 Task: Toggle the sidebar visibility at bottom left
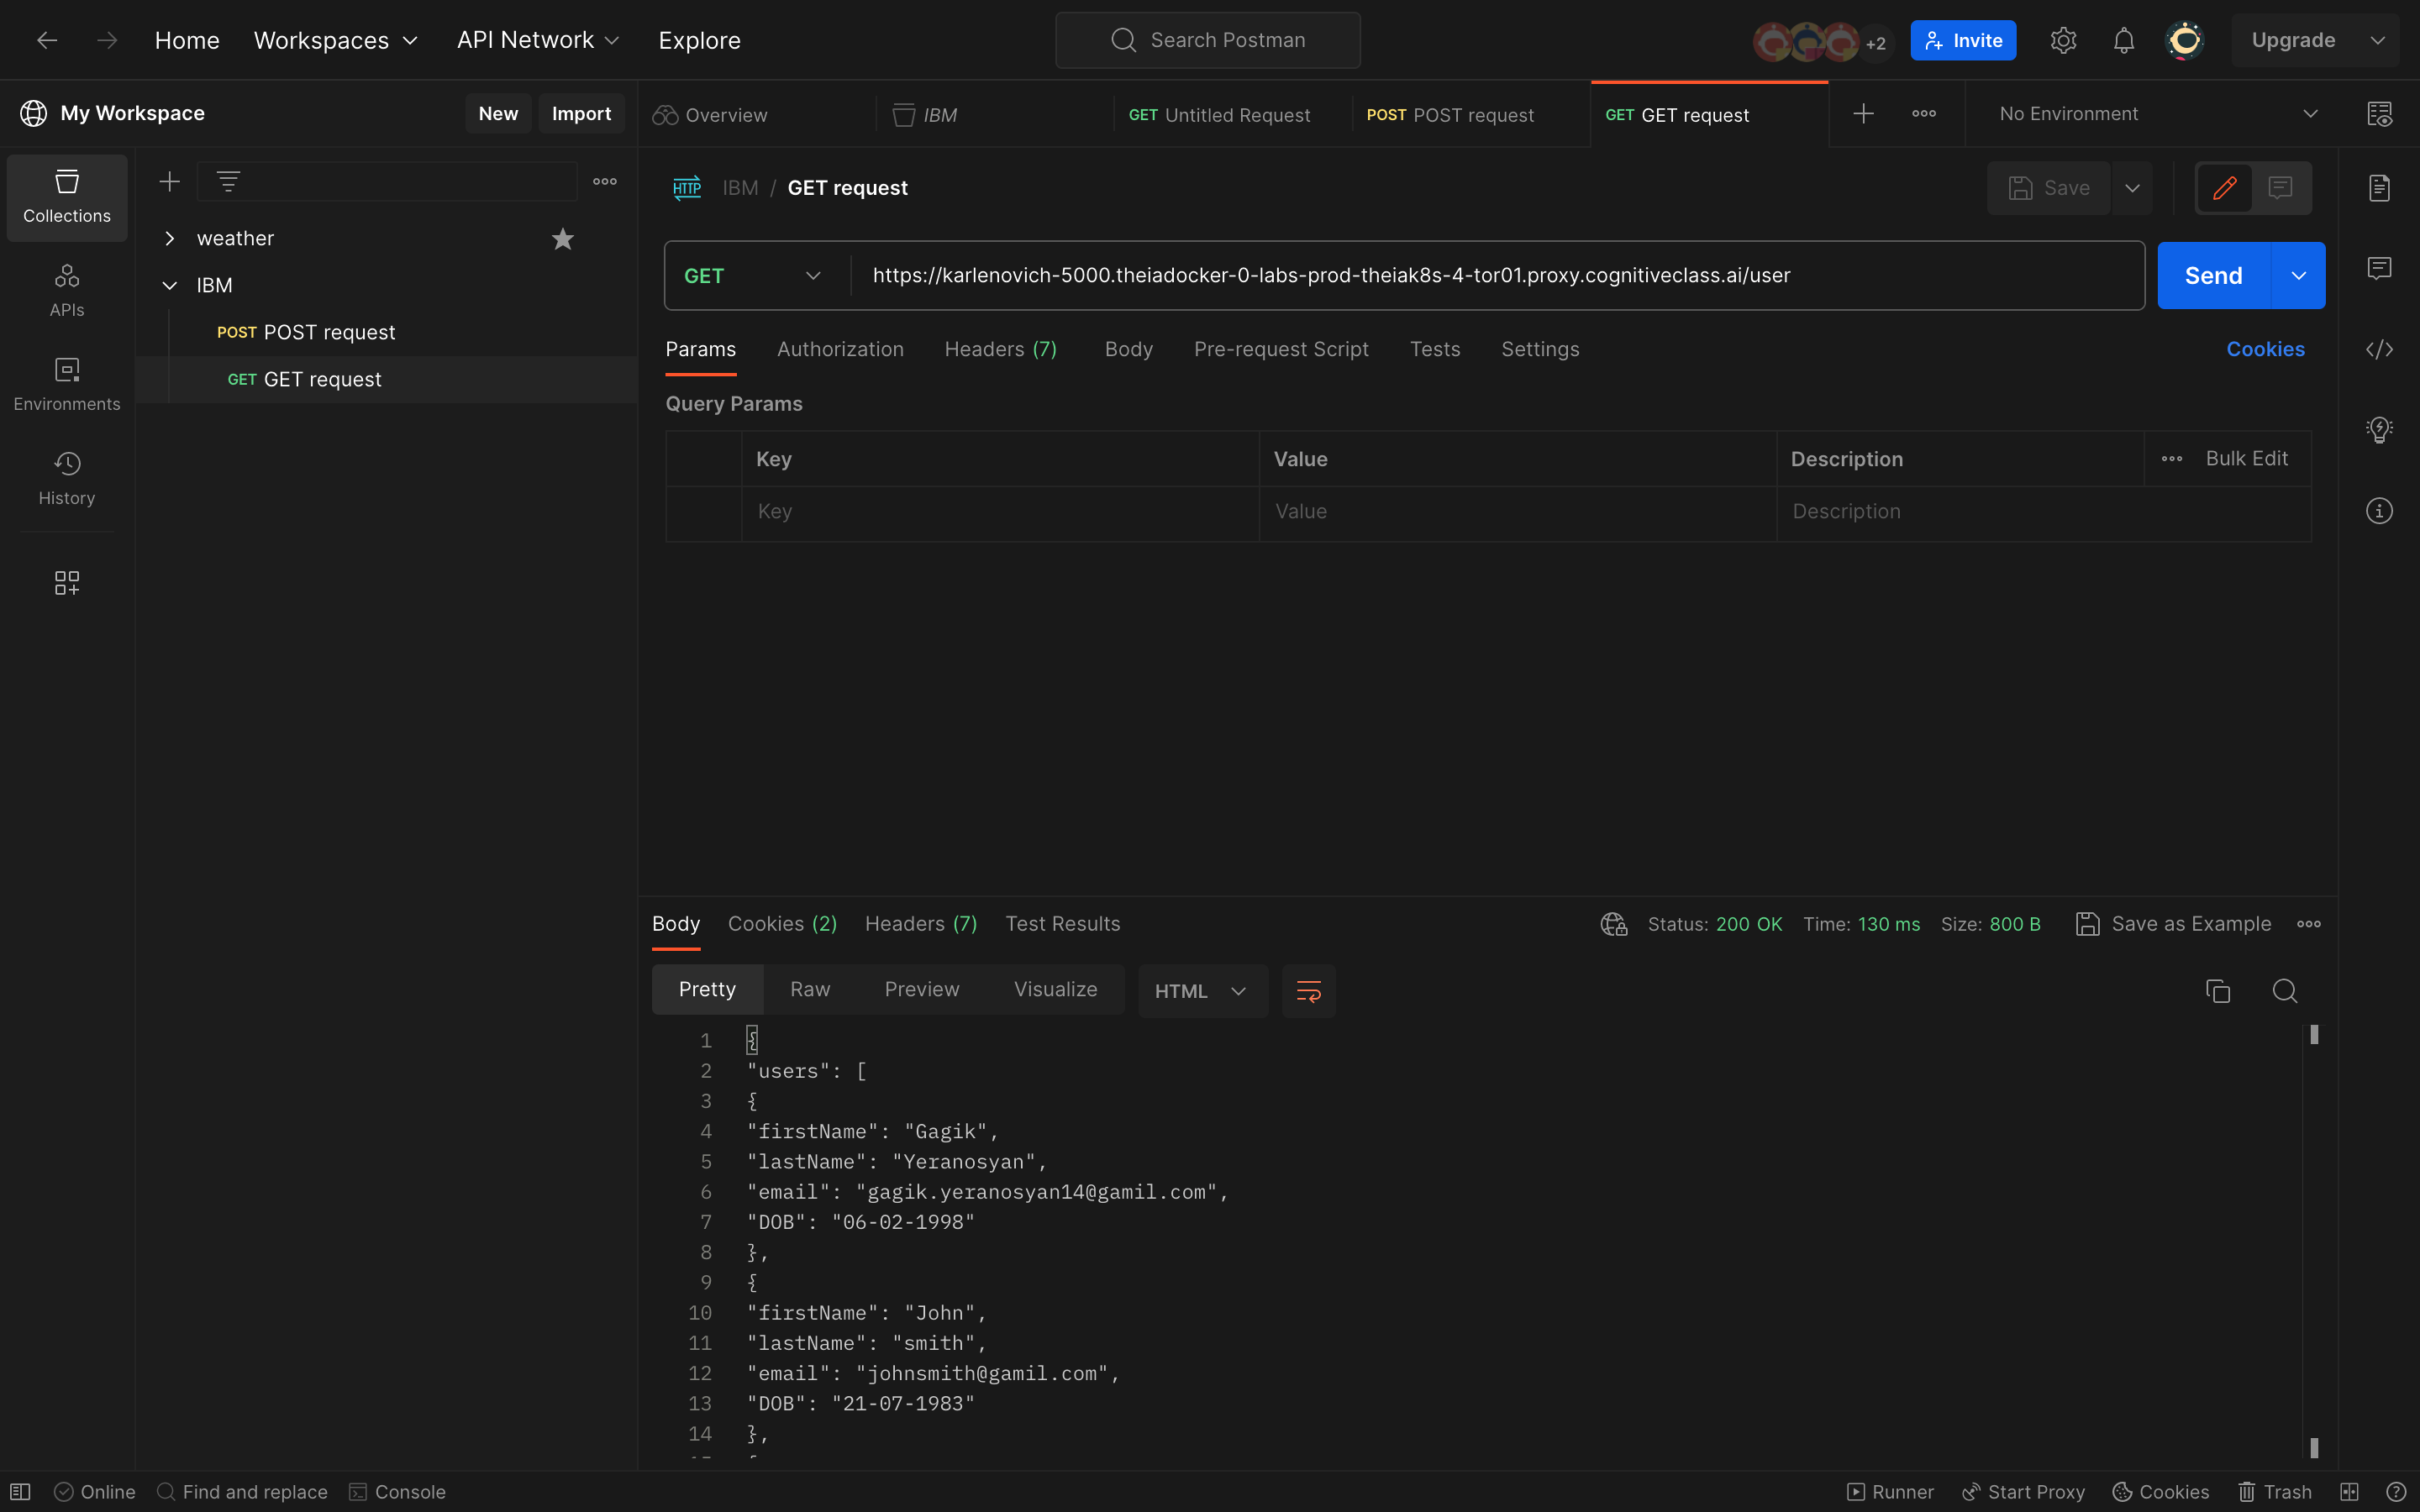[x=21, y=1491]
